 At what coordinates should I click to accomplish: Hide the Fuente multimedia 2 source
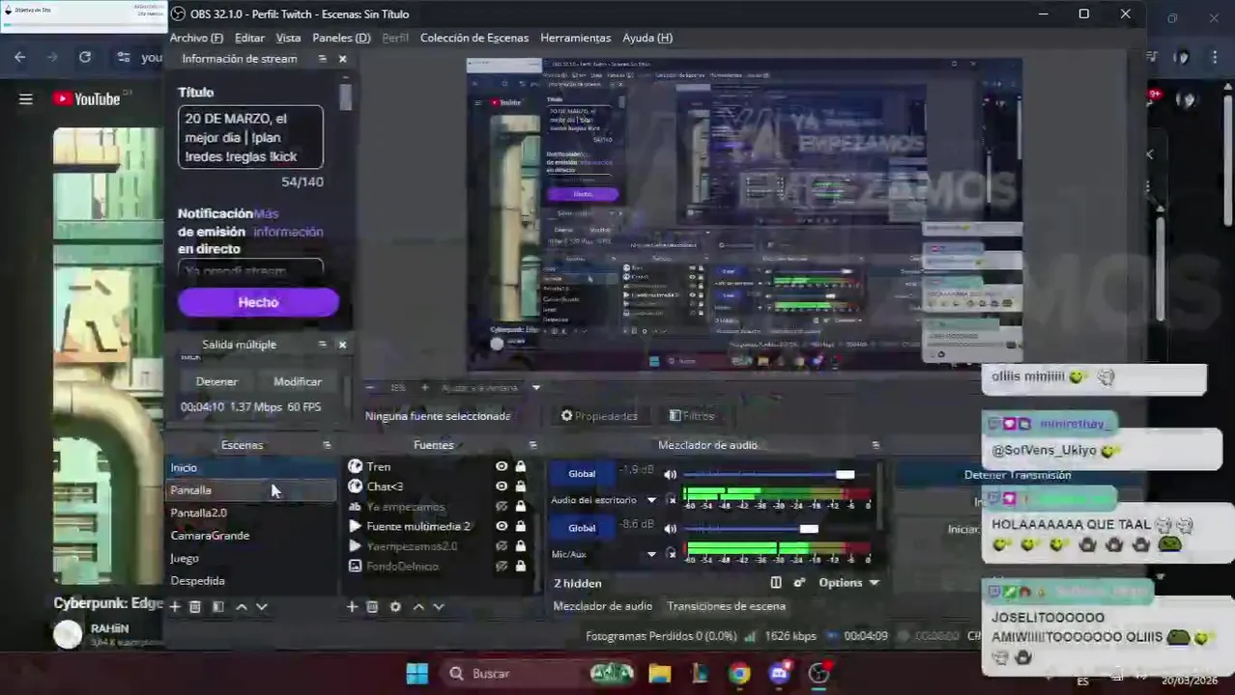tap(502, 526)
